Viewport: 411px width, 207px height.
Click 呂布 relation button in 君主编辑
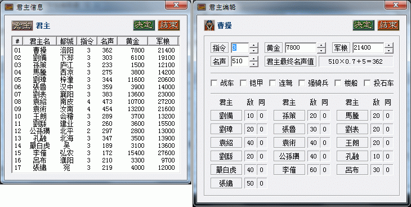(352, 170)
